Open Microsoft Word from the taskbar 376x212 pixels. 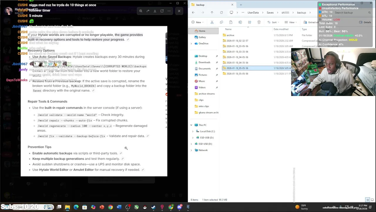(x=119, y=207)
